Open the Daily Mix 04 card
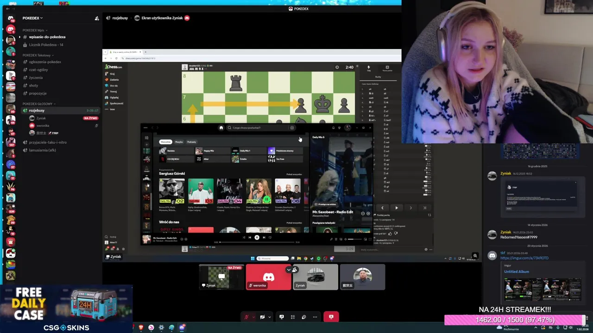This screenshot has height=333, width=593. click(230, 194)
